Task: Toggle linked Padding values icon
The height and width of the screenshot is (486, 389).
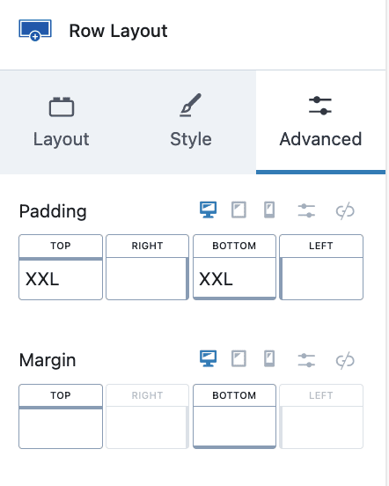Action: [x=345, y=210]
